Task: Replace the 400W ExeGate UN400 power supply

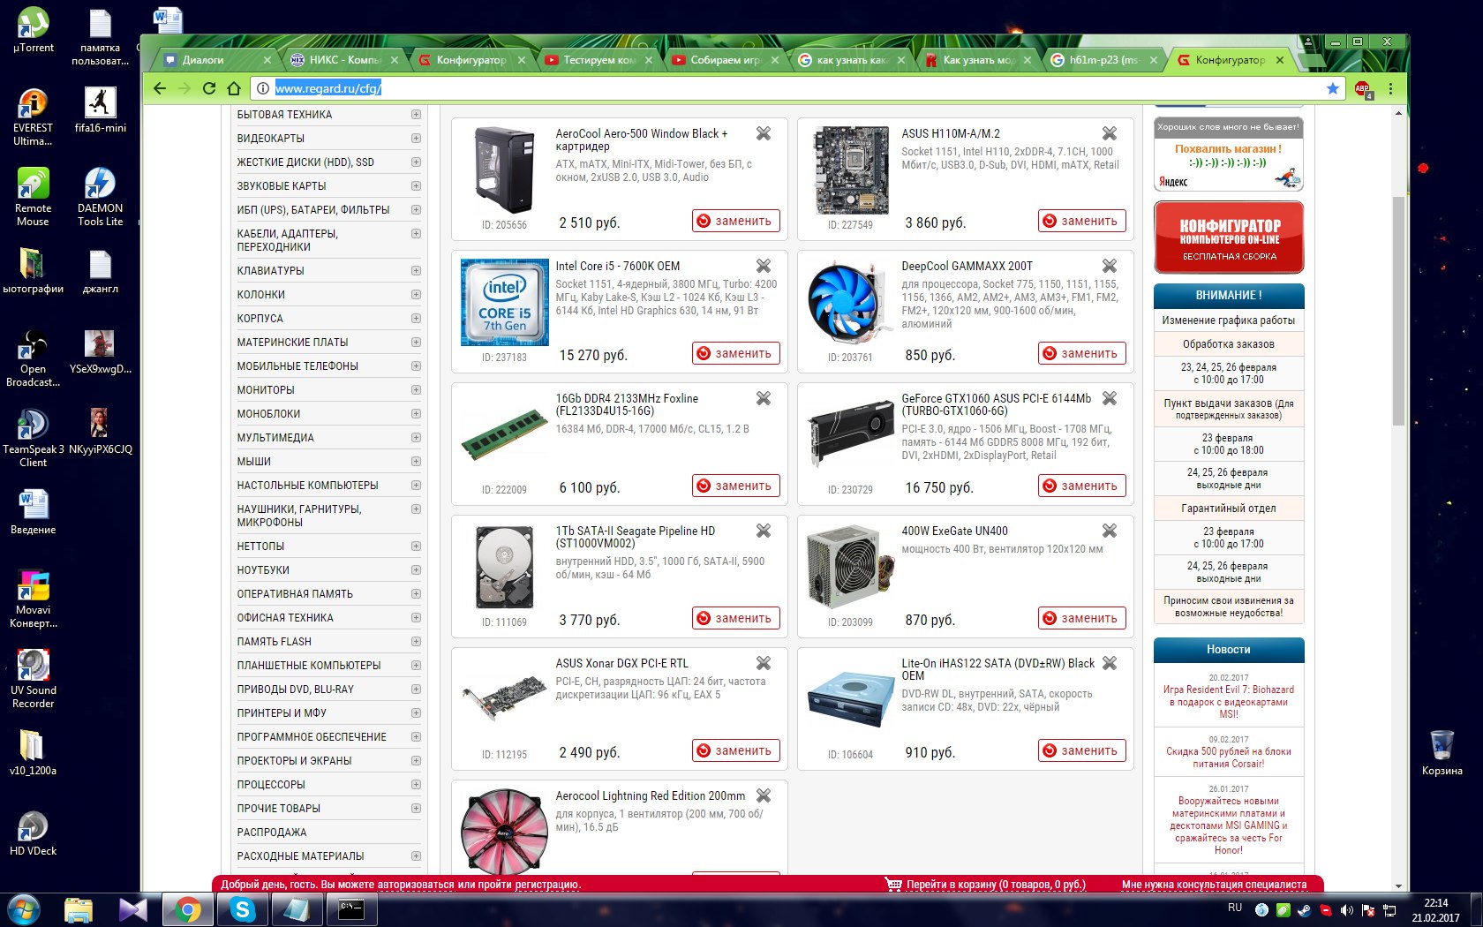Action: tap(1081, 618)
